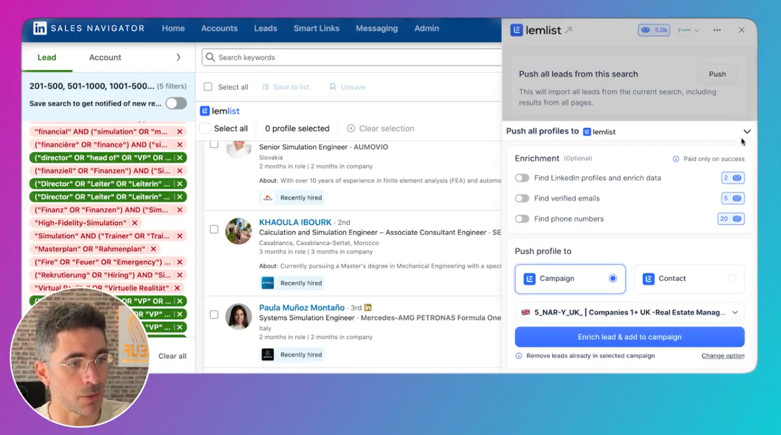
Task: Click Save to list button
Action: coord(286,87)
